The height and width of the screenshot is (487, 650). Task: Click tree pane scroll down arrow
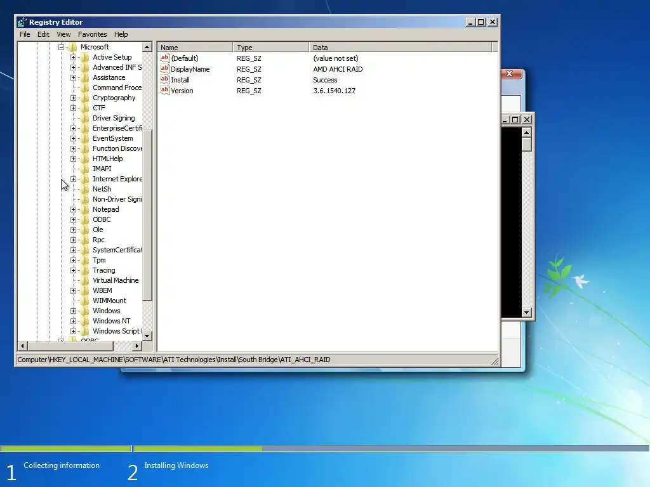pyautogui.click(x=147, y=336)
